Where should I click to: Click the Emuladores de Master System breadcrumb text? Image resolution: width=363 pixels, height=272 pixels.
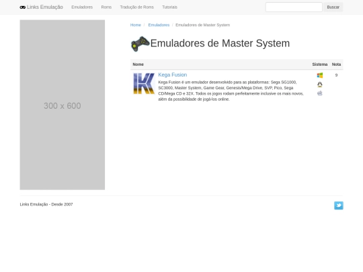pyautogui.click(x=203, y=25)
